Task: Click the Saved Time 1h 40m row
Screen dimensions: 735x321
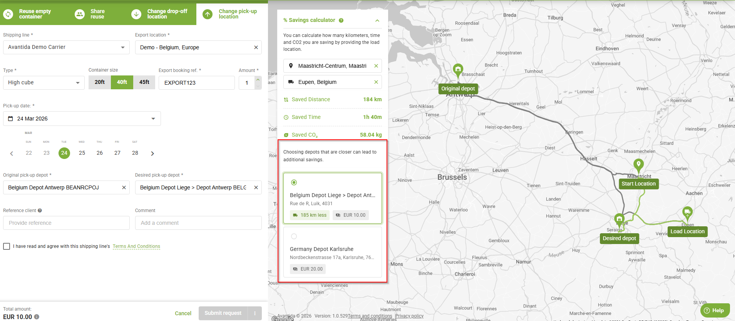Action: click(x=333, y=117)
